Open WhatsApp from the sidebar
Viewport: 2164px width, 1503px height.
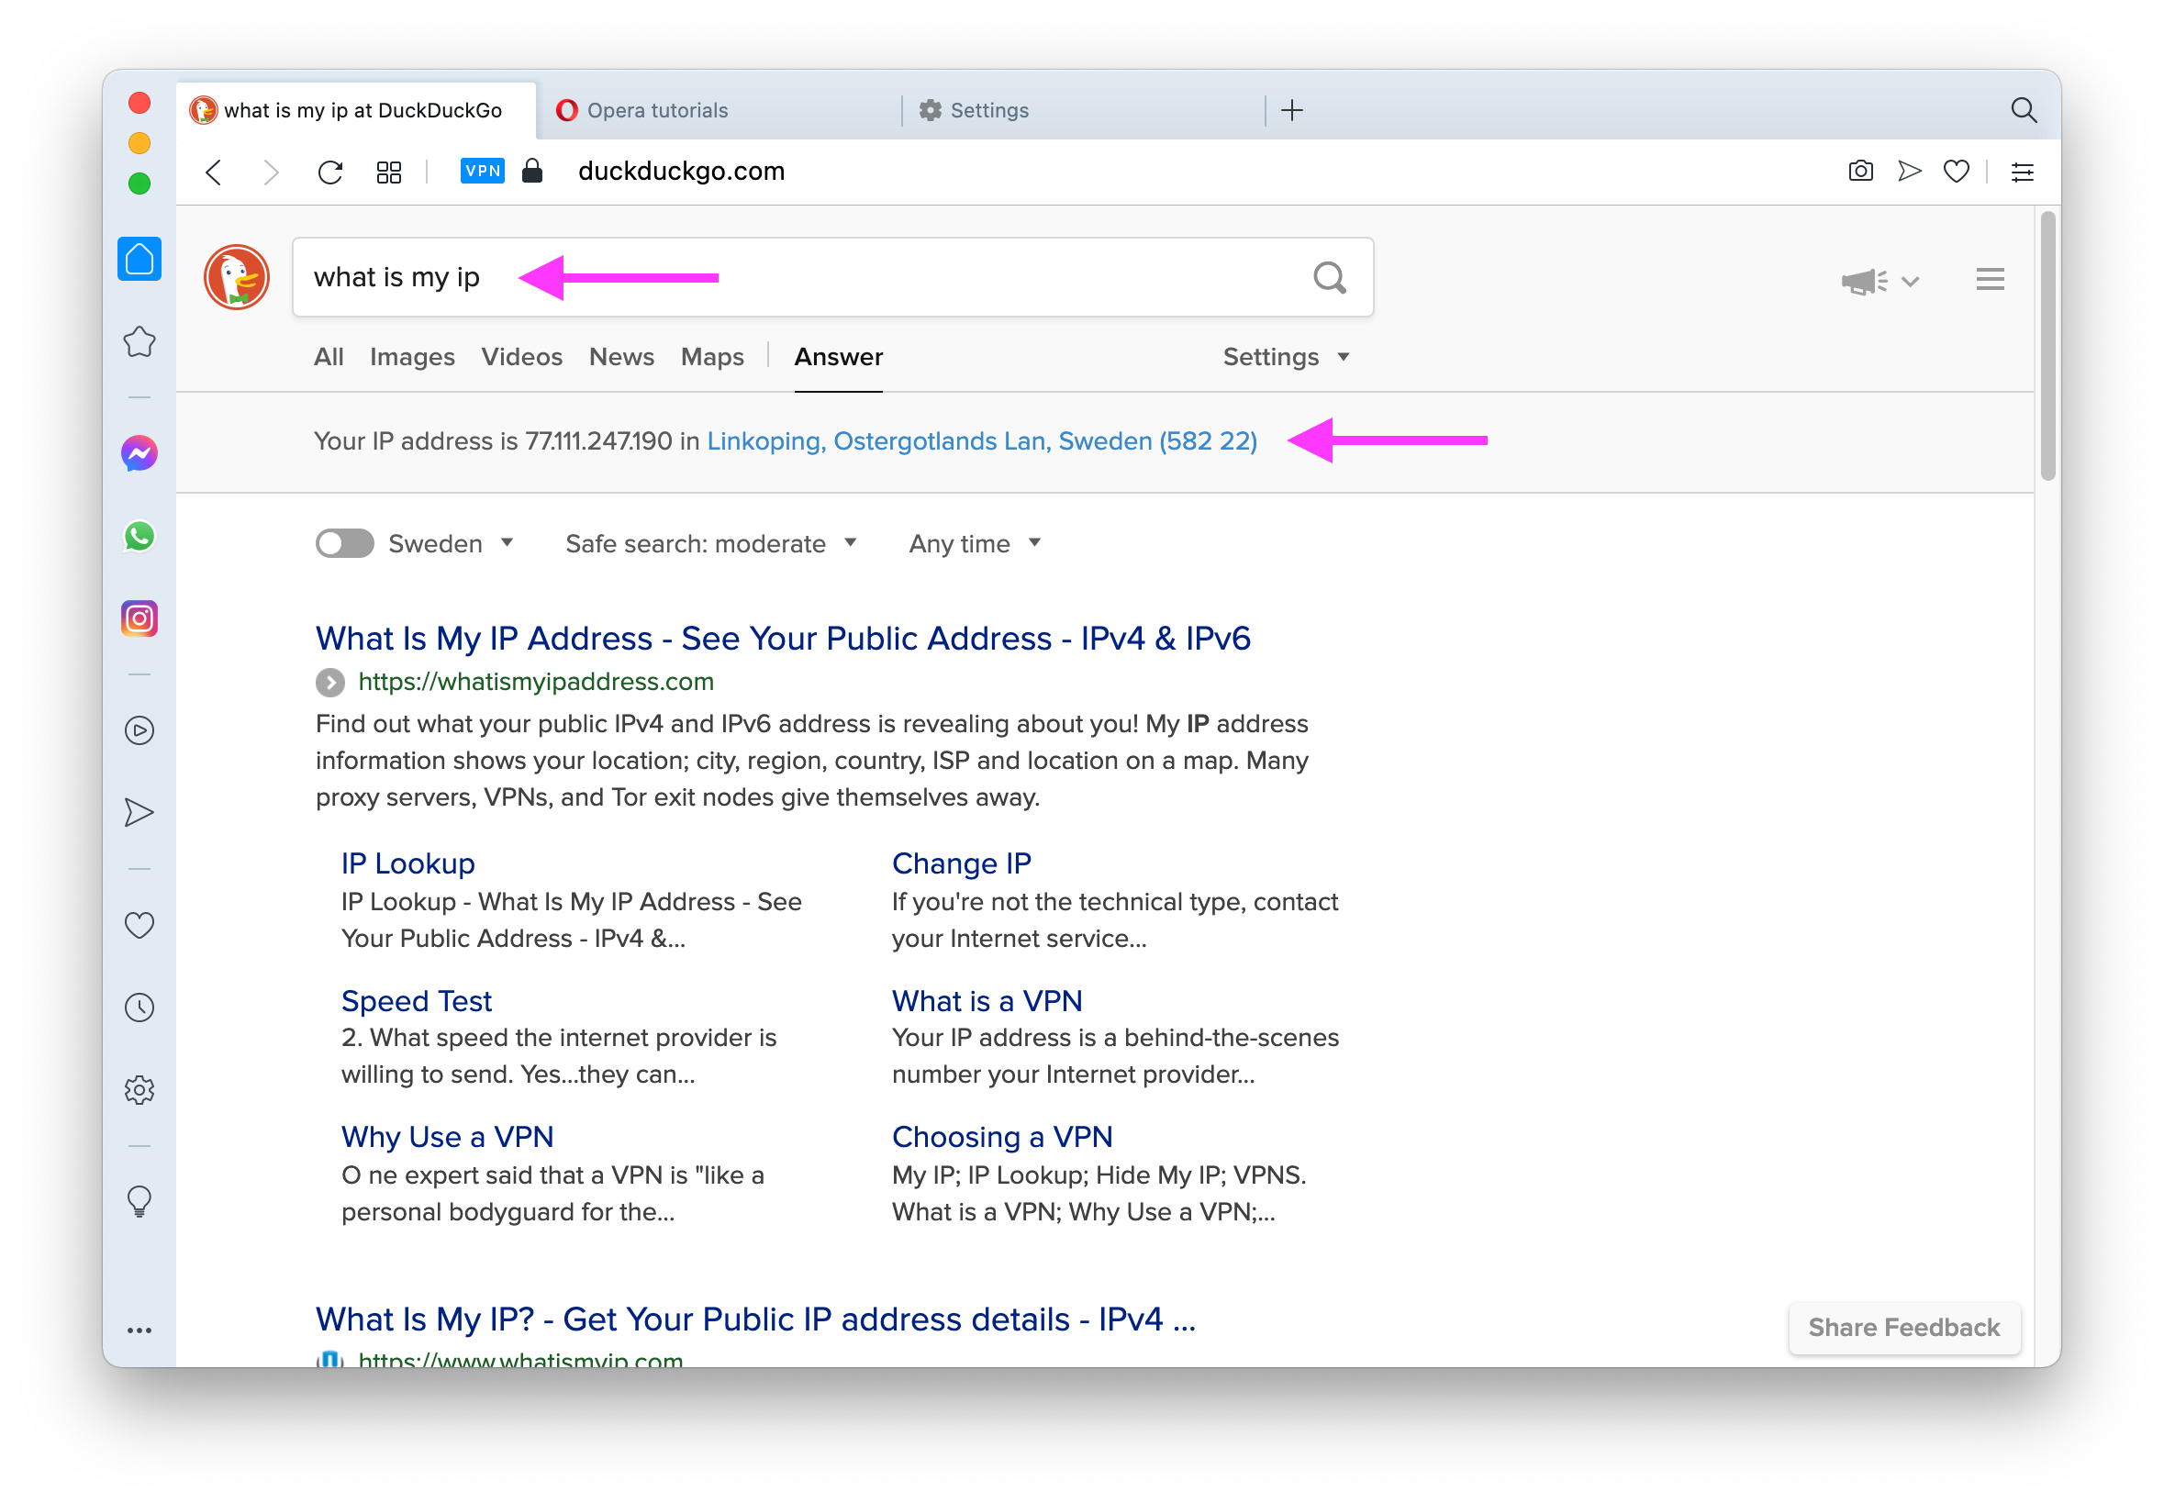(x=139, y=537)
